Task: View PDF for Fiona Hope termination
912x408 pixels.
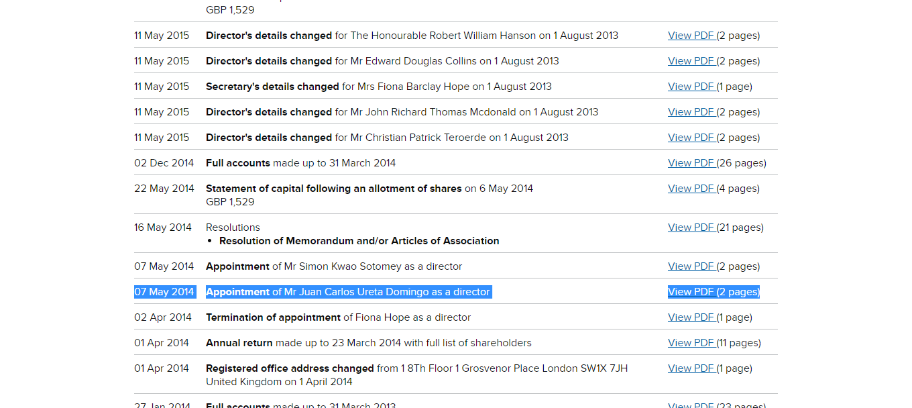Action: tap(691, 317)
